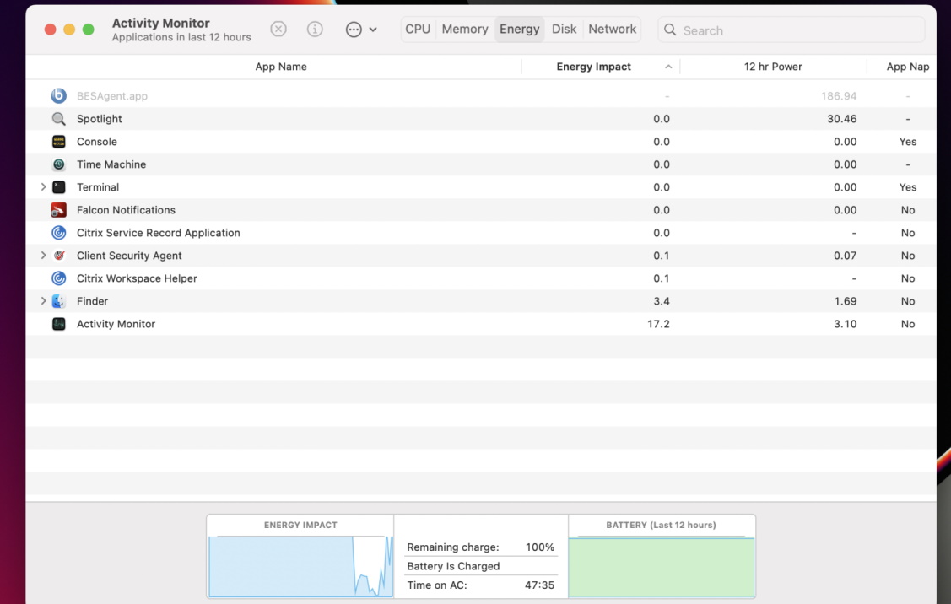Maximize the window with green button

(x=88, y=30)
